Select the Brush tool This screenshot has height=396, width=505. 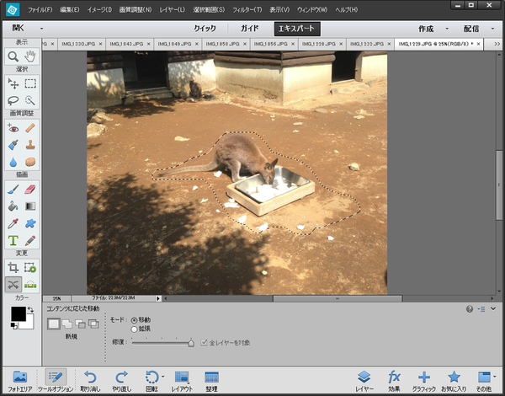tap(13, 190)
